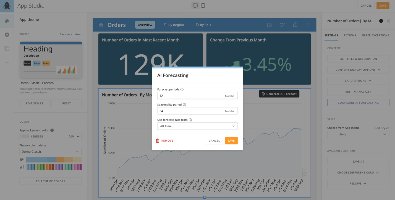Open the background opacity 100% dropdown
The width and height of the screenshot is (395, 200).
pos(73,136)
